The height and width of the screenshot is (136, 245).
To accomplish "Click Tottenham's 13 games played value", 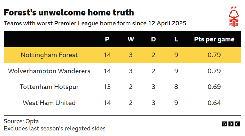I will (x=107, y=87).
